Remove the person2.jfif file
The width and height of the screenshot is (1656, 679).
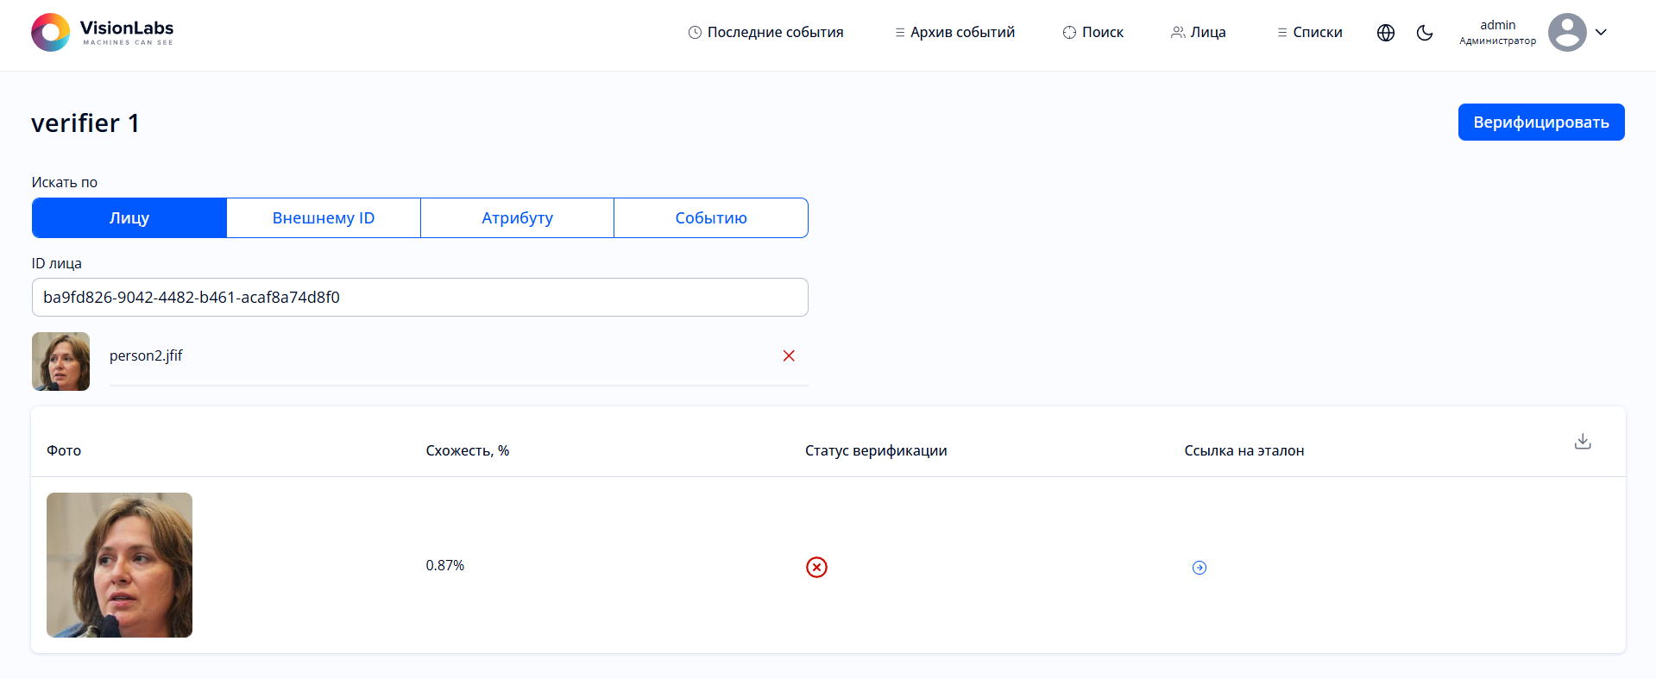(x=789, y=355)
